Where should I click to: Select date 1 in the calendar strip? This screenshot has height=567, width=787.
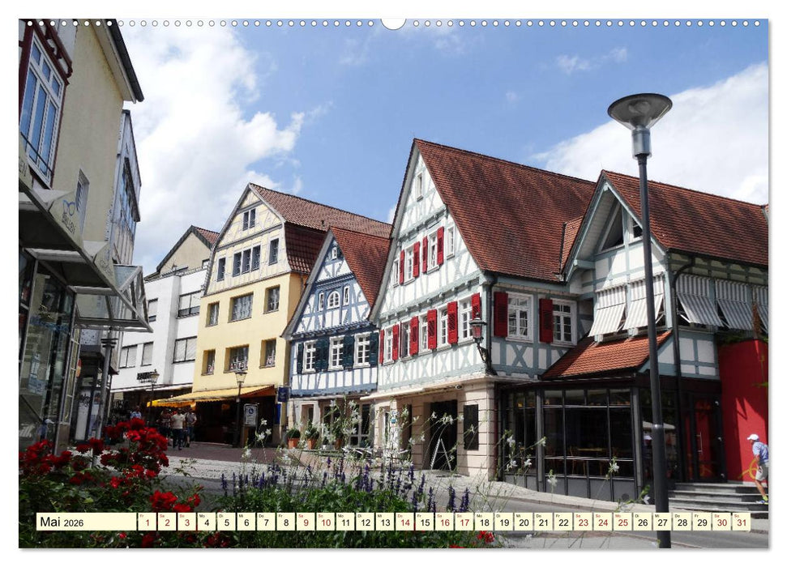146,522
